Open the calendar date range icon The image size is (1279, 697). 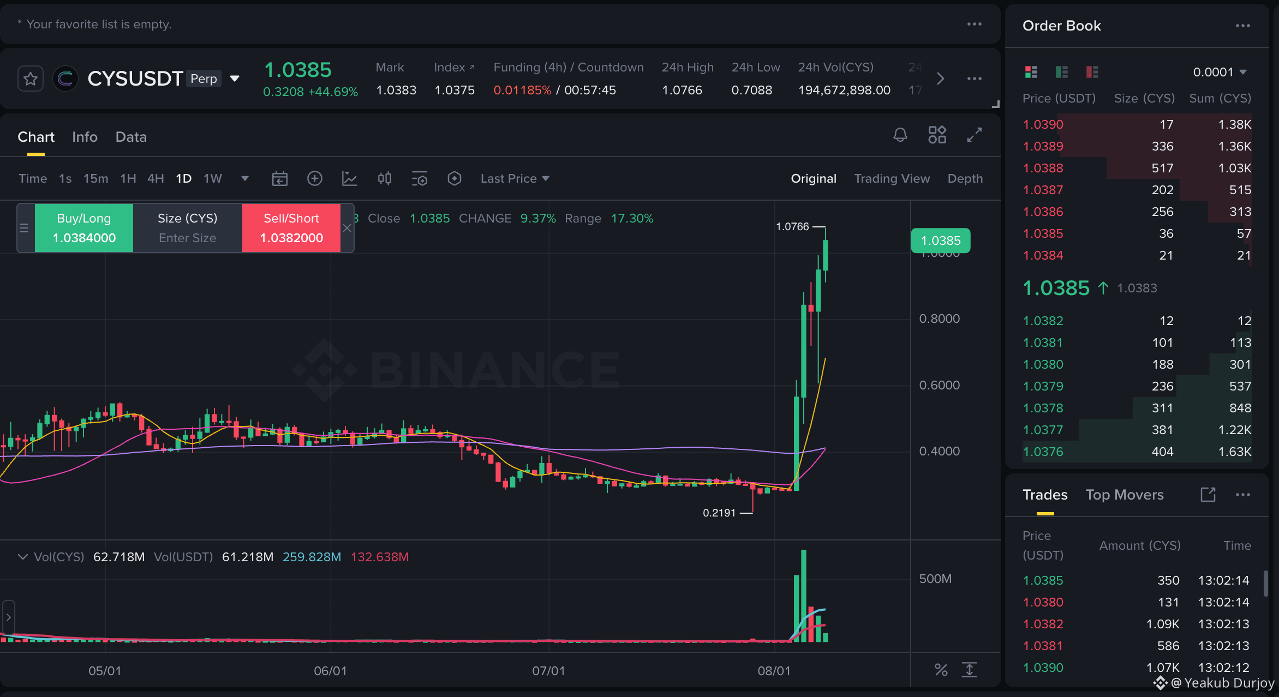[280, 179]
